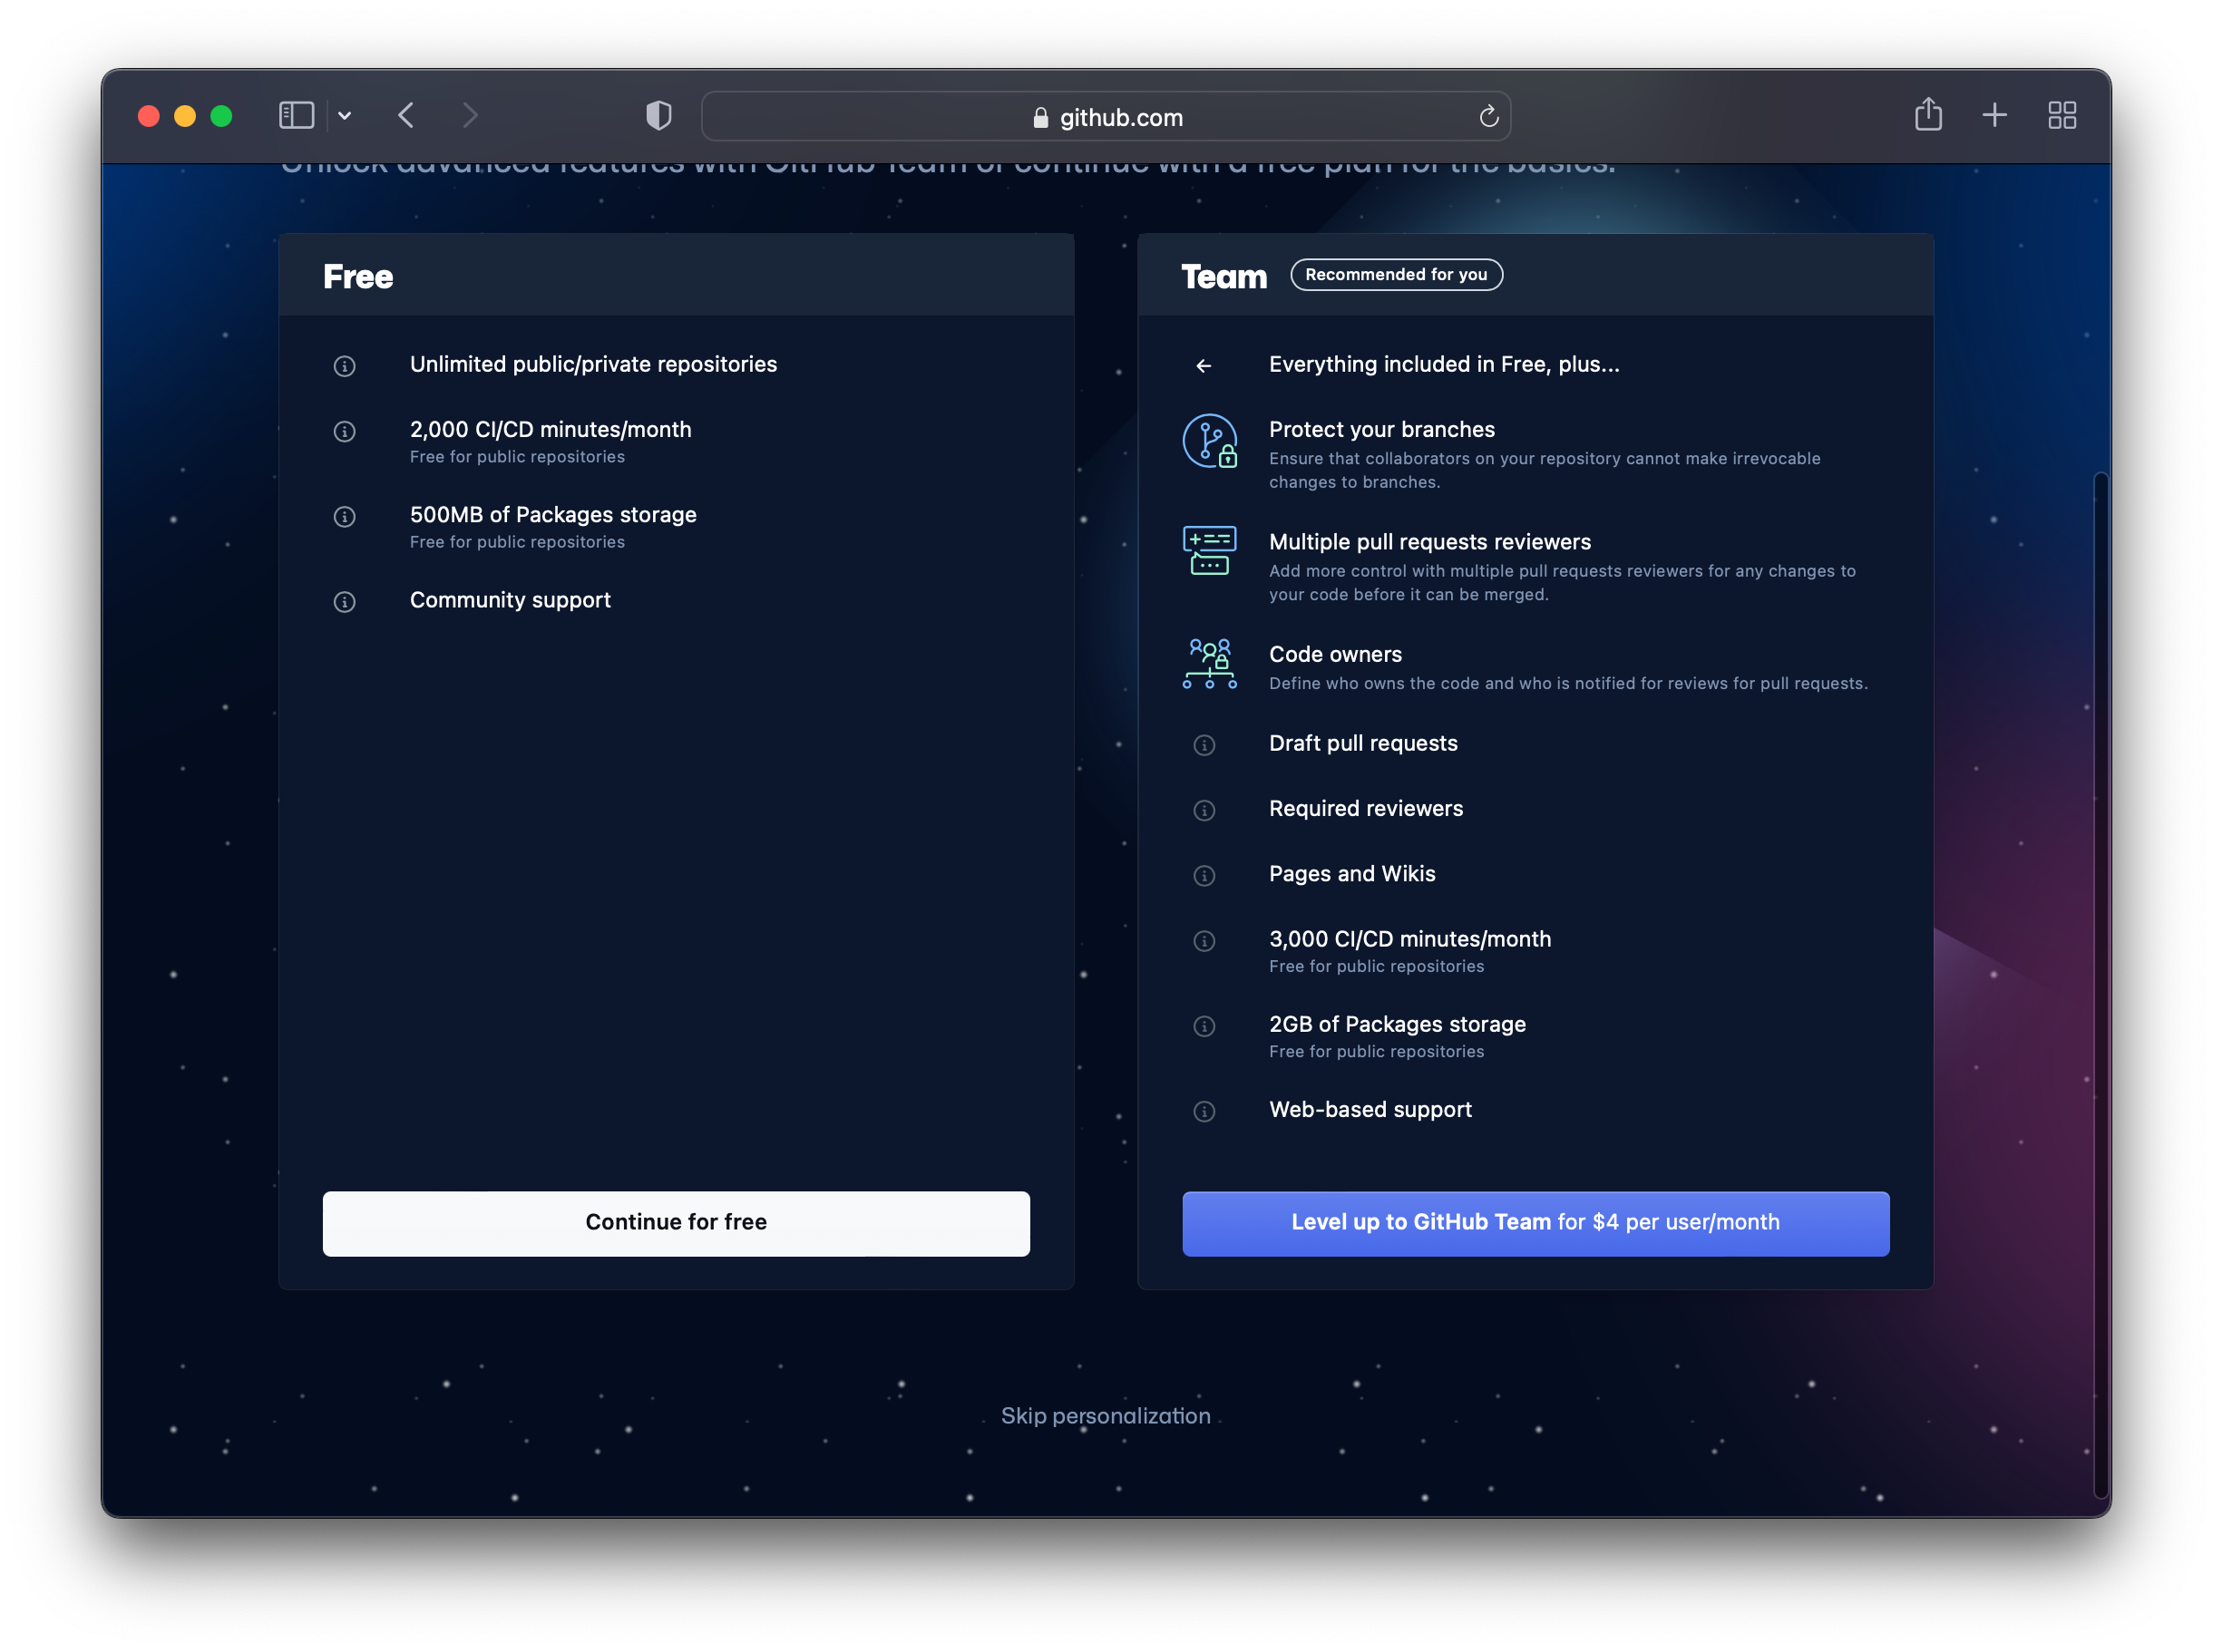2213x1652 pixels.
Task: Click the github.com address bar
Action: click(x=1105, y=117)
